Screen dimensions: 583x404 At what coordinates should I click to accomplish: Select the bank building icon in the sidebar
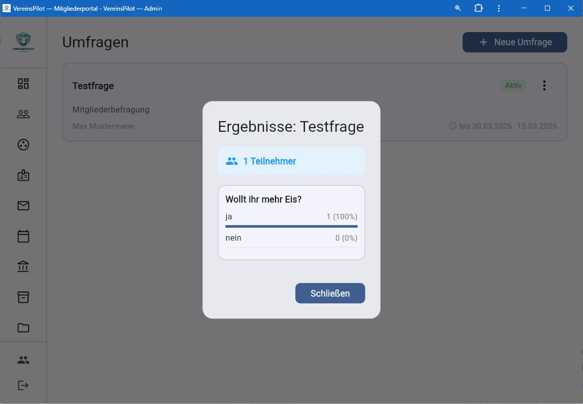coord(23,267)
